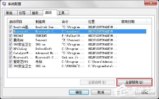
Task: Switch to the 服务 tab
Action: click(37, 13)
